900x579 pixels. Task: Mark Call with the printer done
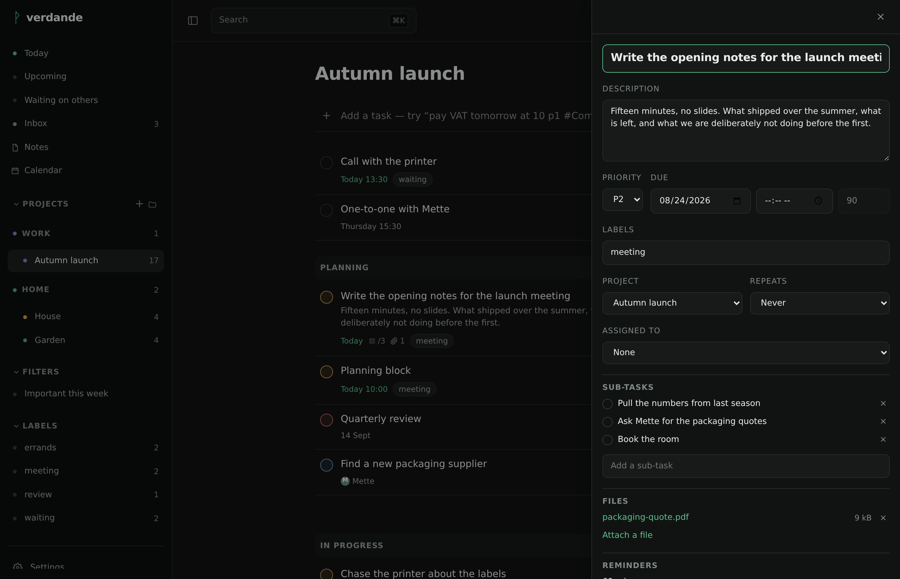click(x=327, y=163)
